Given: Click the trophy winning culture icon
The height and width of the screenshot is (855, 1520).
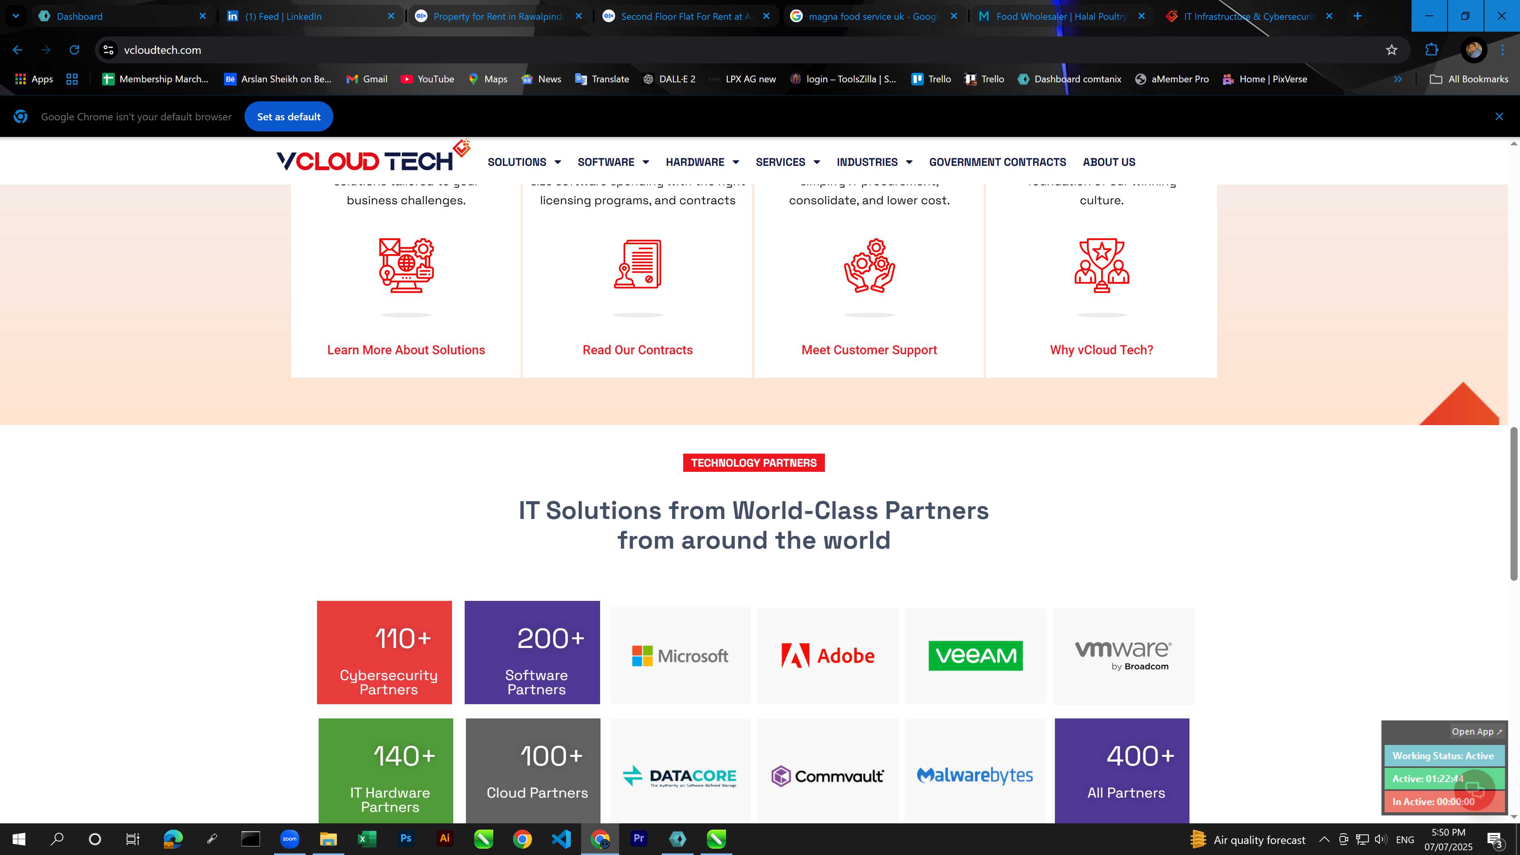Looking at the screenshot, I should (x=1102, y=265).
